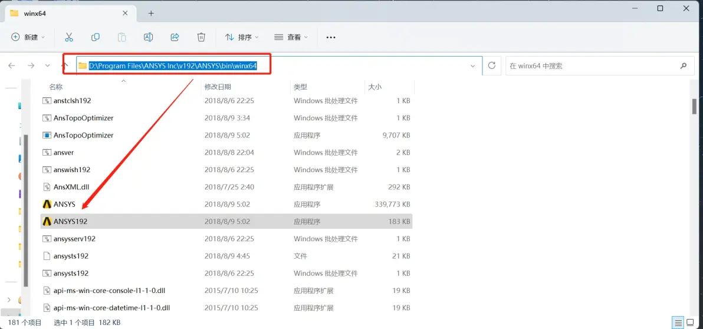Open the 查看 view dropdown
Viewport: 703px width, 329px height.
tap(291, 37)
